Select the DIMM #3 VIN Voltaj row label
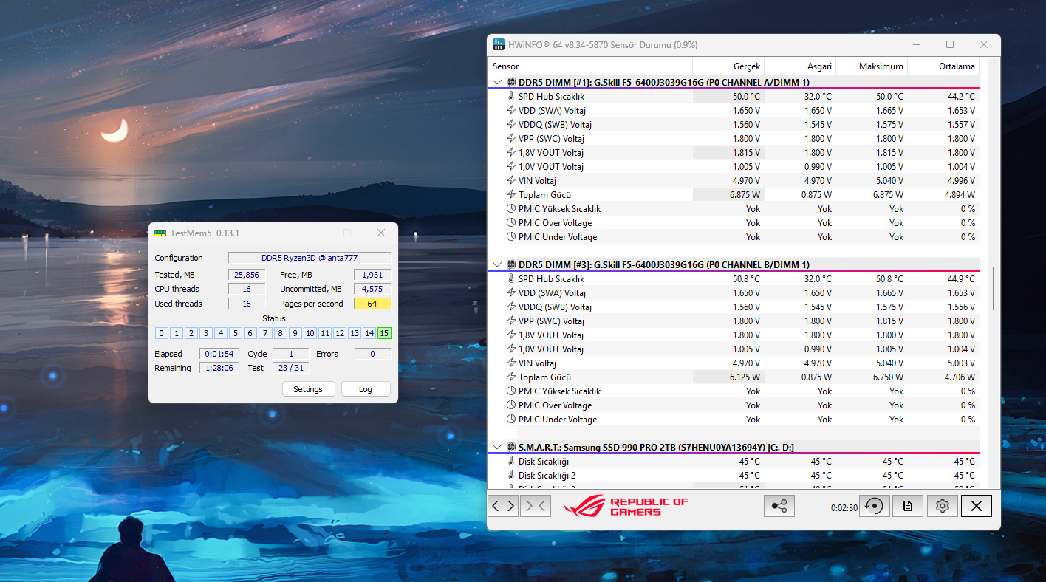Screen dimensions: 1046x582 click(x=537, y=363)
